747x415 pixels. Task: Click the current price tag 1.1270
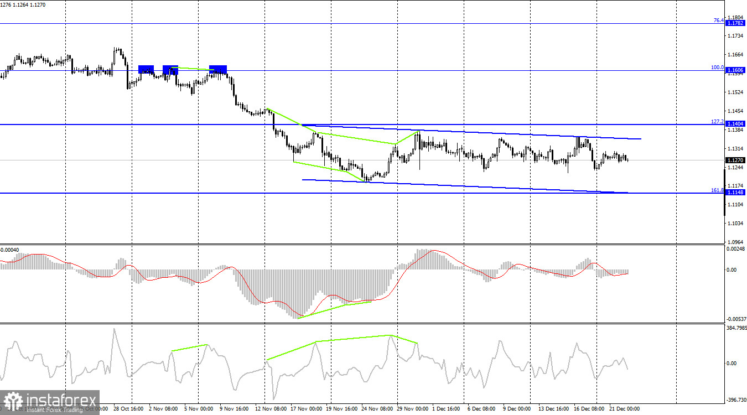(735, 160)
